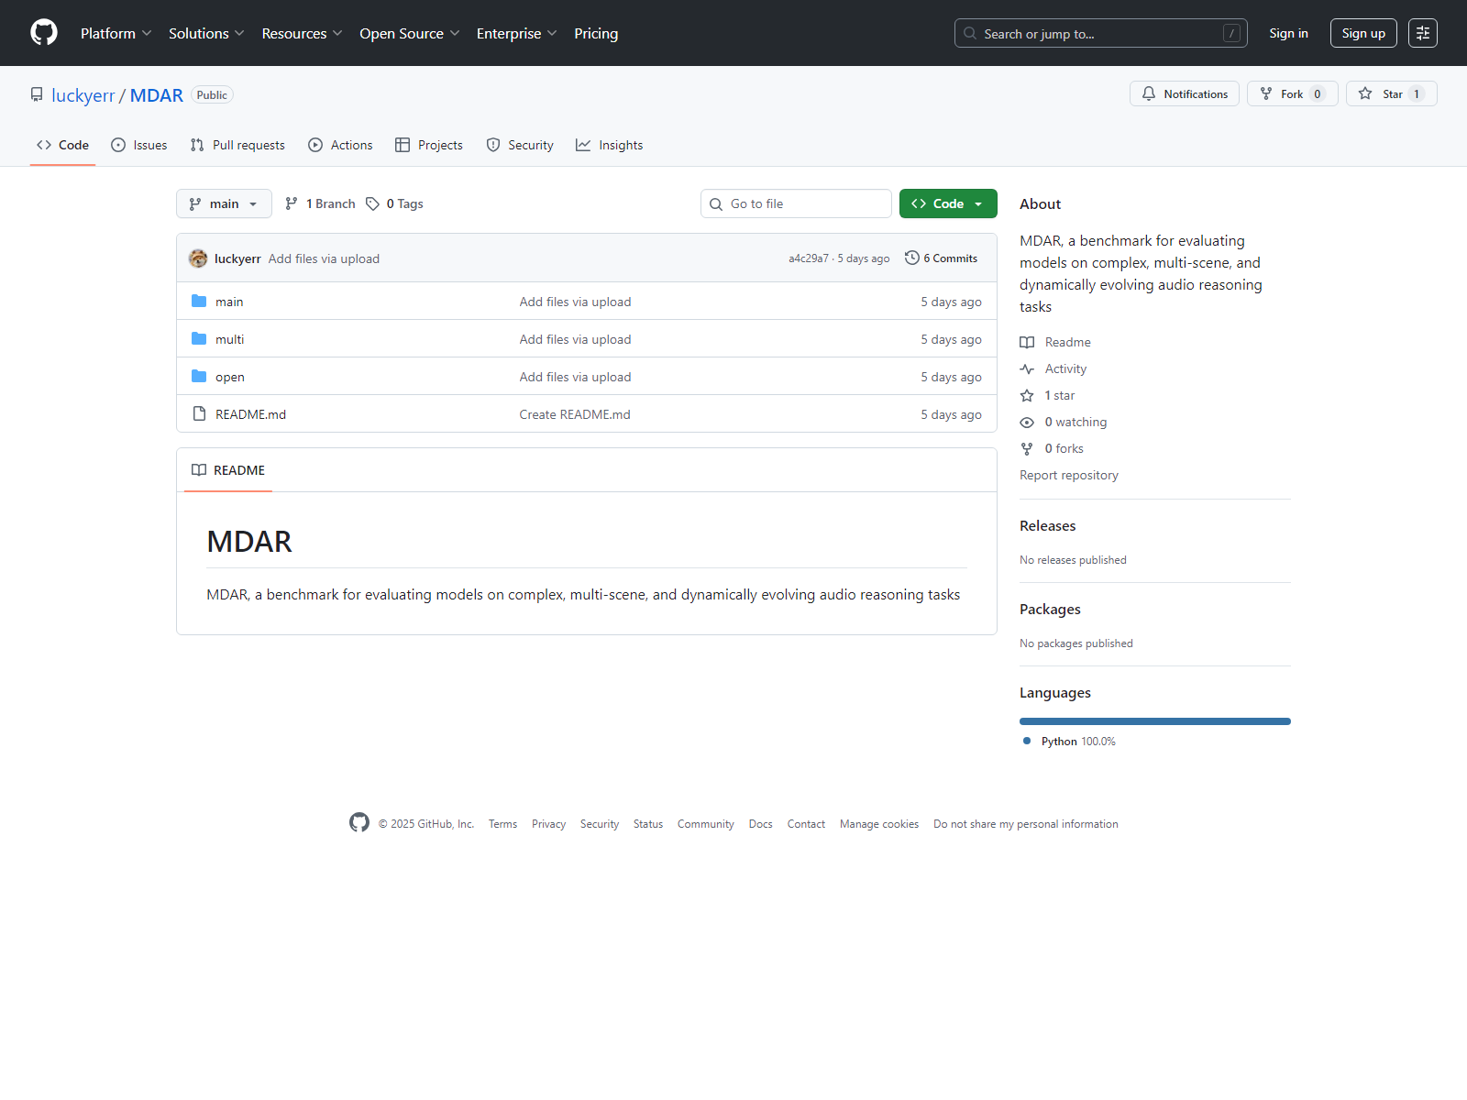The height and width of the screenshot is (1100, 1467).
Task: Click Create README.md commit message
Action: click(x=575, y=414)
